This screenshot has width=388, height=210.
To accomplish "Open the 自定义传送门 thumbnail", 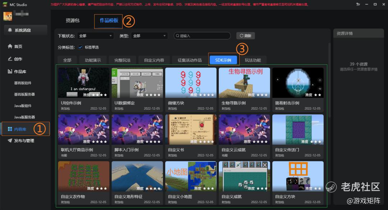I will 298,129.
